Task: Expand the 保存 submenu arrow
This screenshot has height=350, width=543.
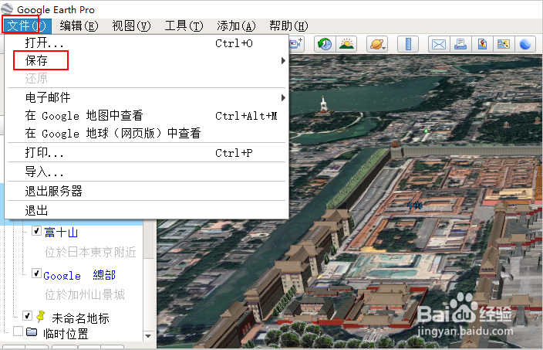Action: [283, 61]
